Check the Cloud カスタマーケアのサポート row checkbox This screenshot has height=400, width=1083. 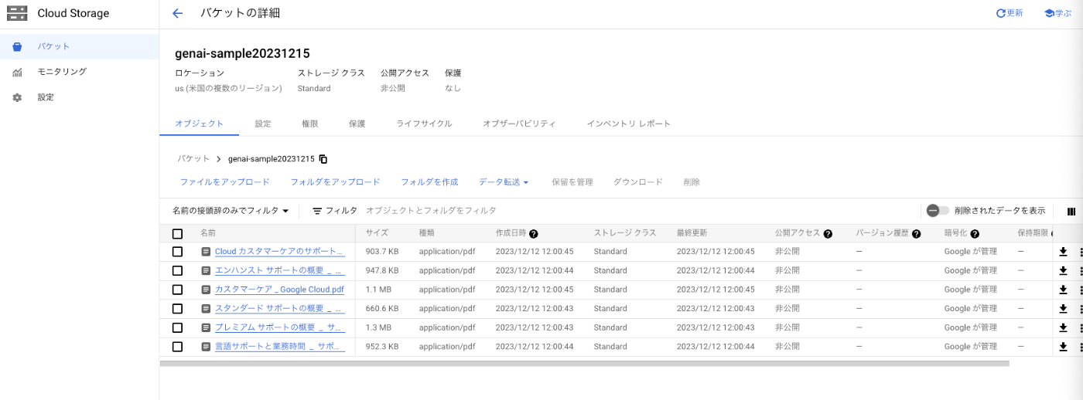click(x=177, y=252)
